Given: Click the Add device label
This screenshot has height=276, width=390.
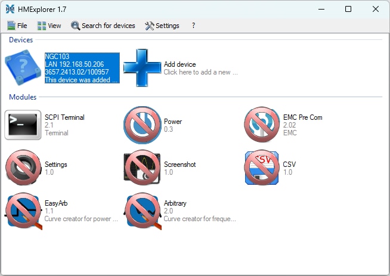Looking at the screenshot, I should tap(180, 64).
